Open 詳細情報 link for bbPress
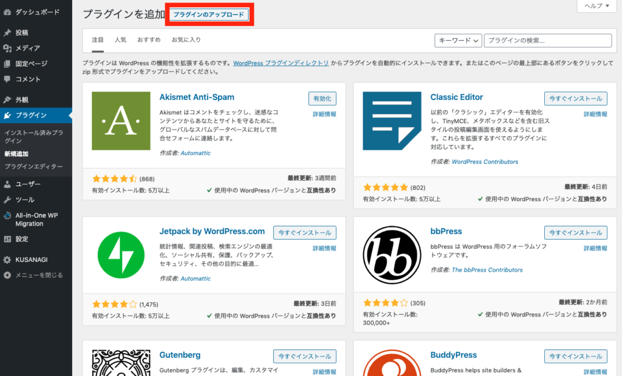The height and width of the screenshot is (376, 622). pyautogui.click(x=595, y=248)
